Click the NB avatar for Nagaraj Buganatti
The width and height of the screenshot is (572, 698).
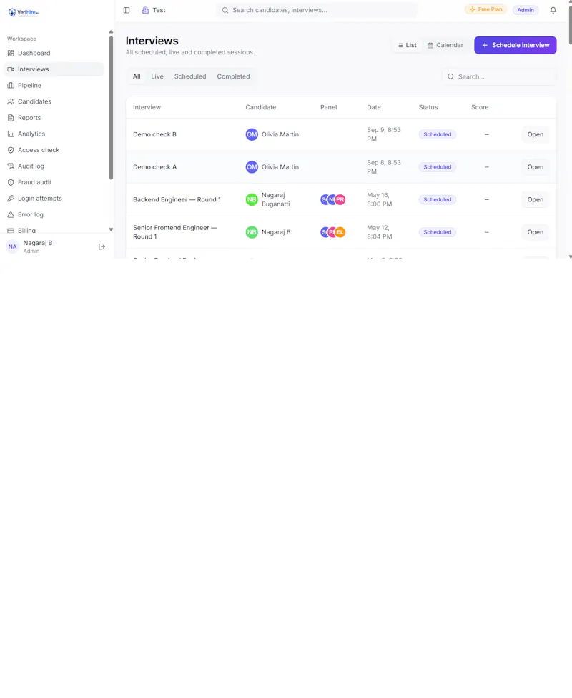tap(252, 199)
